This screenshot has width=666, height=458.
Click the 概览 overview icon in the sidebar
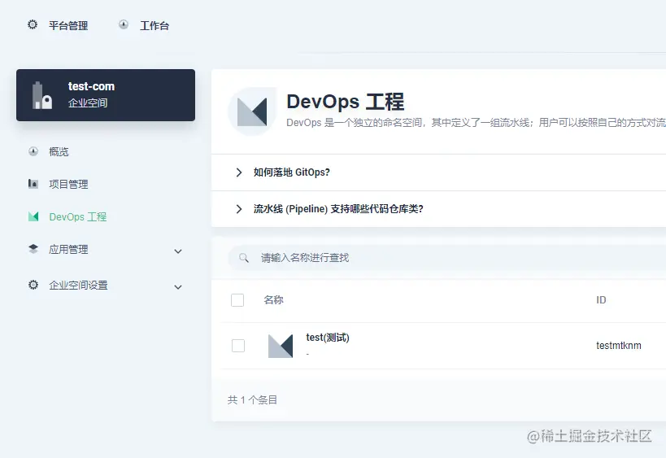pyautogui.click(x=33, y=151)
